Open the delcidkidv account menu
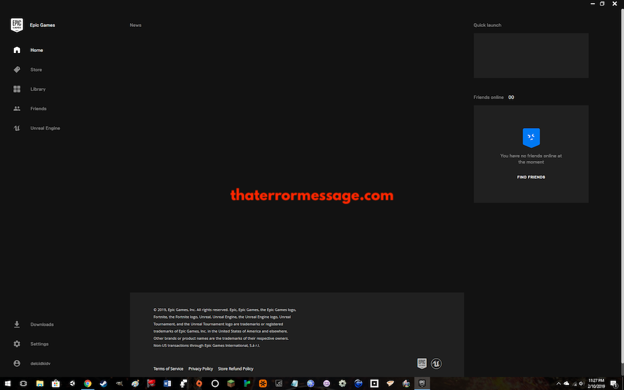The width and height of the screenshot is (624, 390). tap(40, 363)
